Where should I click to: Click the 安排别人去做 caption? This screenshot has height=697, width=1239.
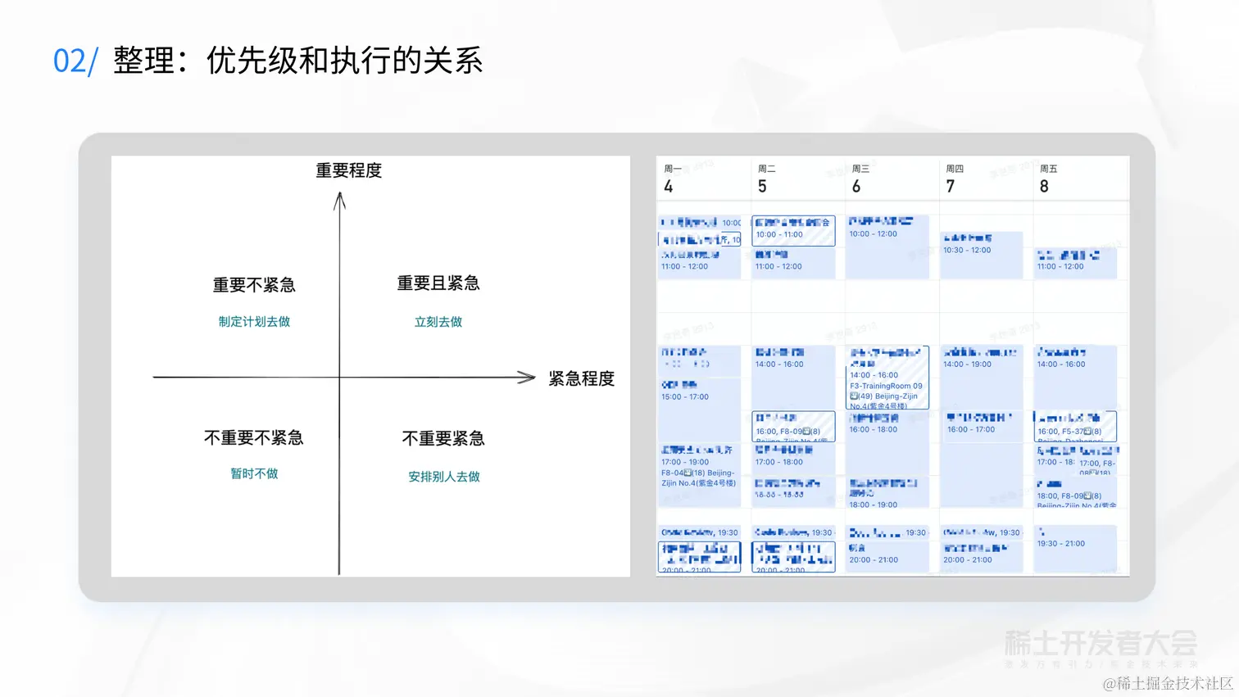444,477
